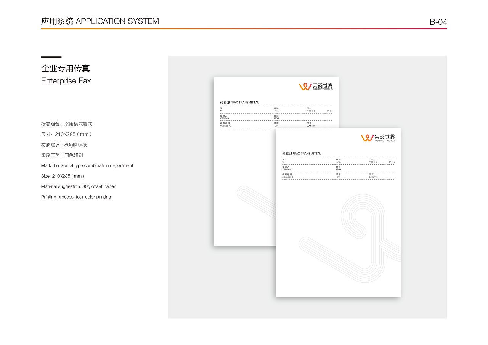This screenshot has height=345, width=488.
Task: Click the Mark: horizontal type combination line
Action: (88, 166)
